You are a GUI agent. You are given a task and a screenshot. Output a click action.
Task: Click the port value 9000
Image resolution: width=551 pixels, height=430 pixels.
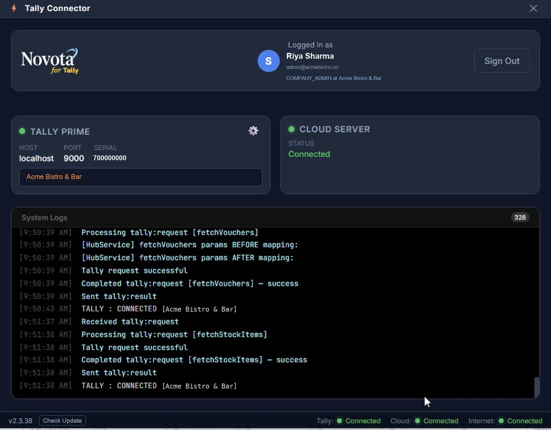point(74,158)
